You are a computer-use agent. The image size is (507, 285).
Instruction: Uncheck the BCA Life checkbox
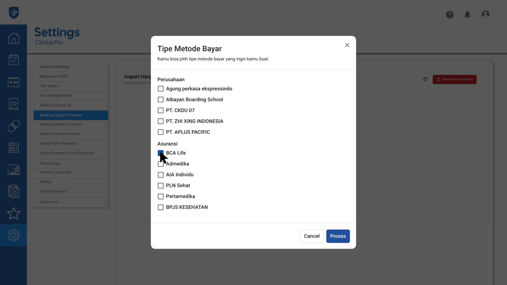[x=161, y=153]
